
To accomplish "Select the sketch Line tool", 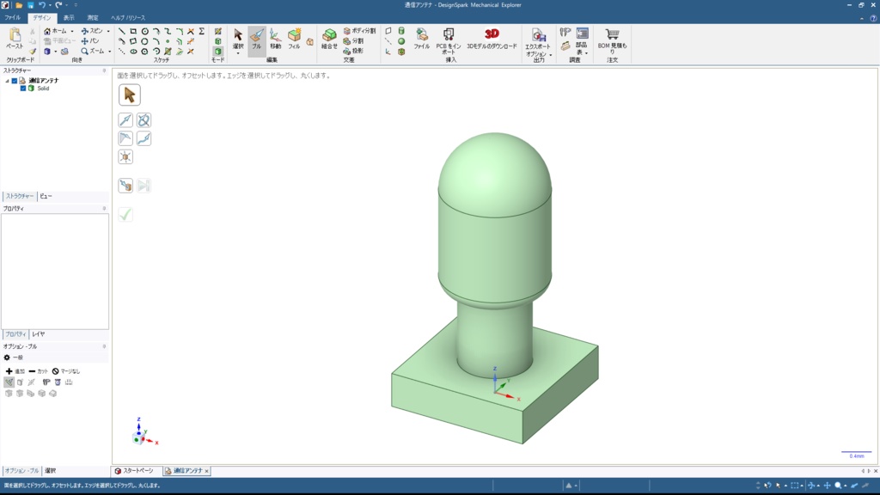I will (122, 32).
